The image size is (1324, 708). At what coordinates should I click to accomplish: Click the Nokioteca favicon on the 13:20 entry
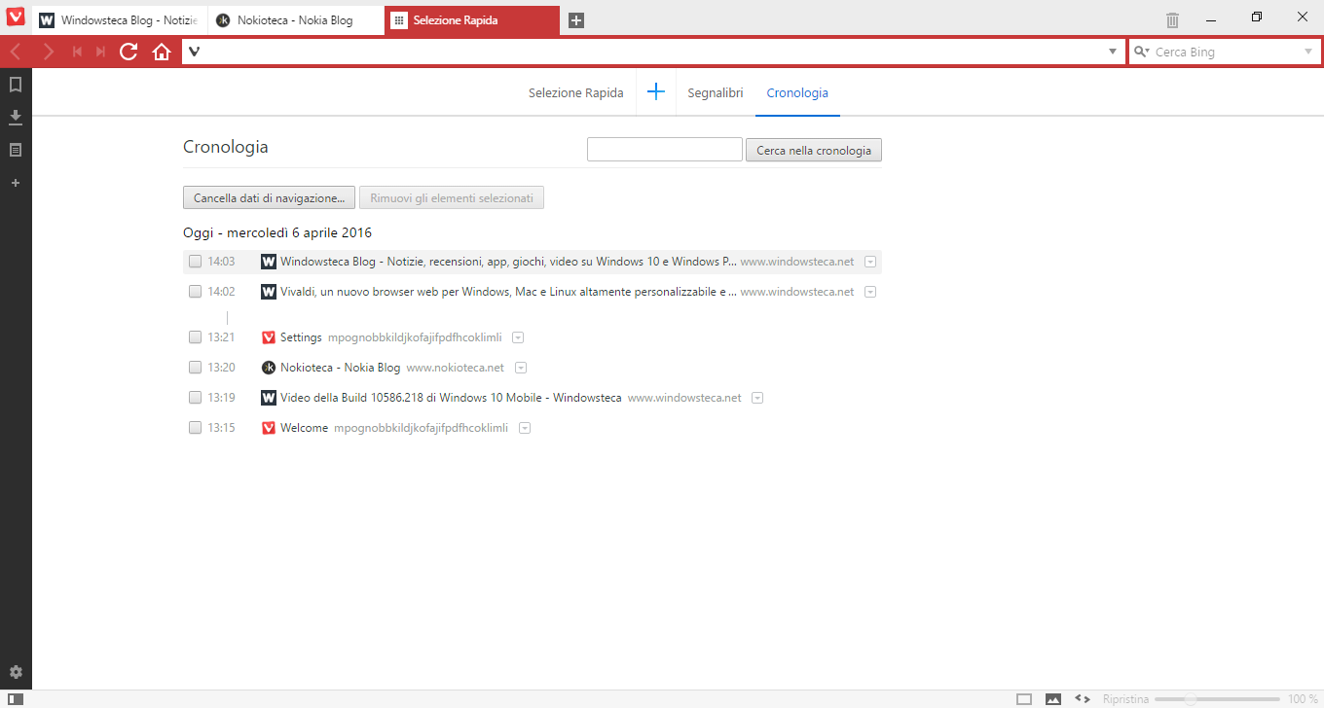pyautogui.click(x=269, y=368)
